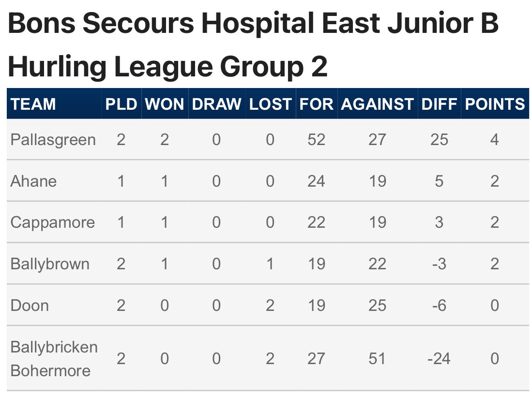532x411 pixels.
Task: Select Ballybricken Bohermore's -24 difference cell
Action: pyautogui.click(x=439, y=358)
